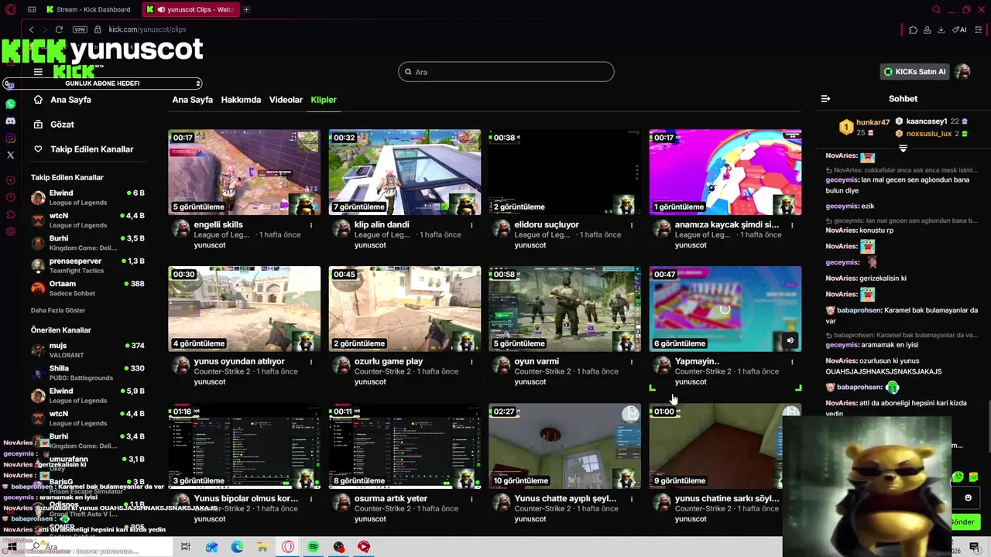991x557 pixels.
Task: Open options for 'ozurlu game play' clip
Action: (x=471, y=362)
